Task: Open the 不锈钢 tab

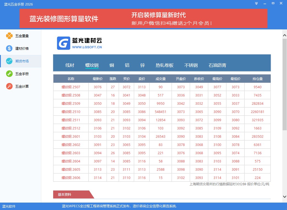Action: pyautogui.click(x=191, y=65)
